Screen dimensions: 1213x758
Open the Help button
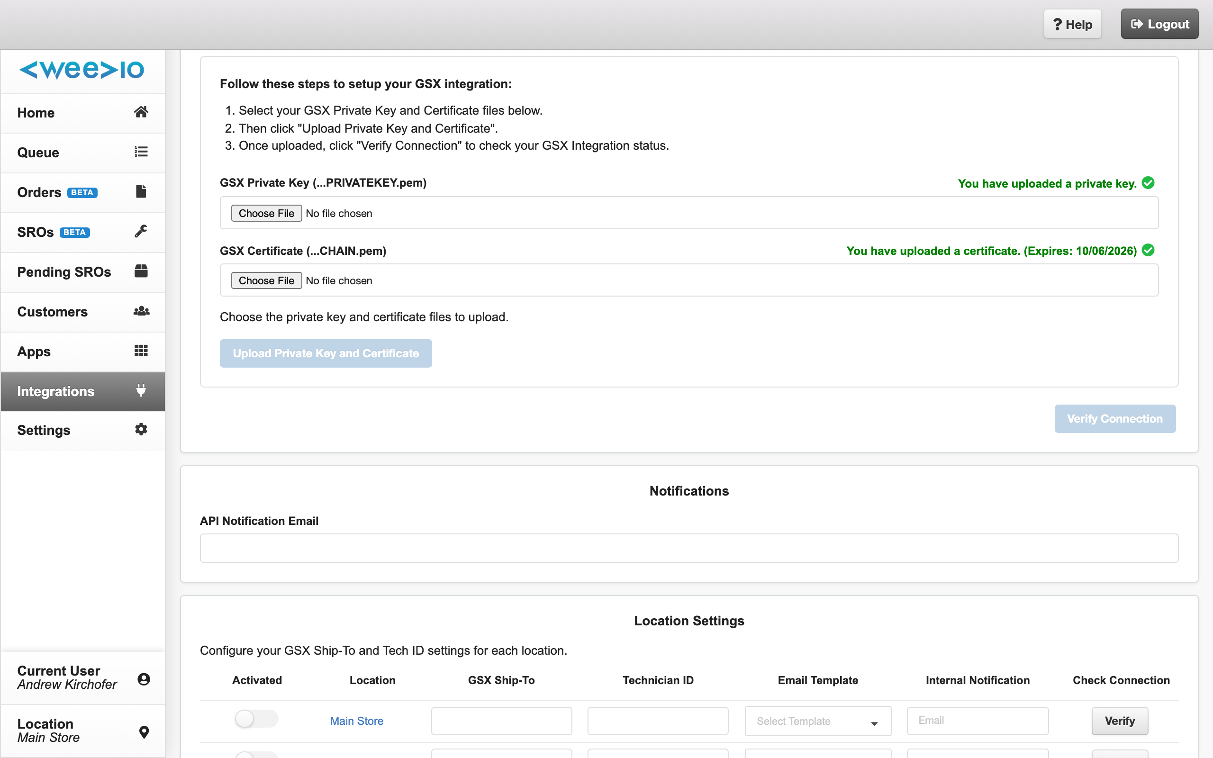coord(1072,24)
